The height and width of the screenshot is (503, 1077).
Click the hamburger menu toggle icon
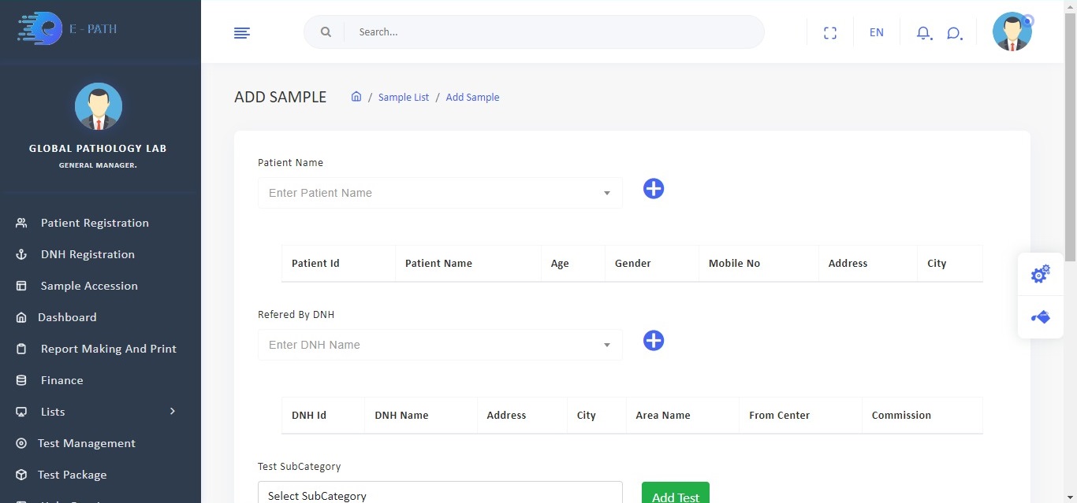[242, 33]
